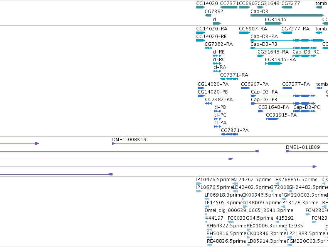Select the CG7277-RA transcript label
Viewport: 328px width, 247px height.
pos(295,29)
